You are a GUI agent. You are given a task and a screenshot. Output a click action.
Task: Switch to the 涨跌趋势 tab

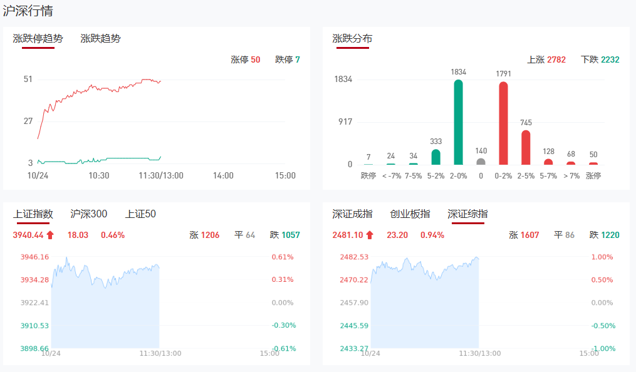click(100, 38)
